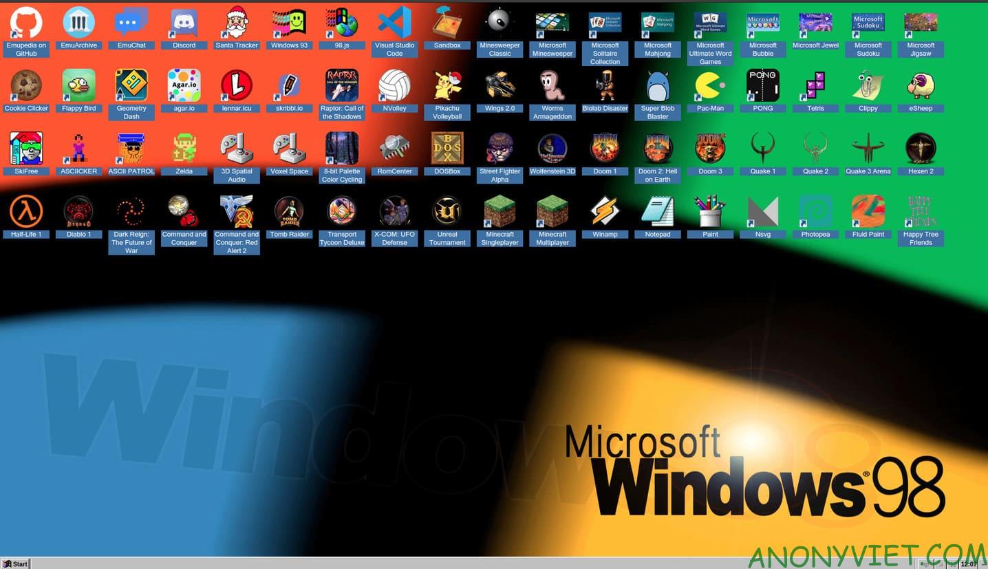
Task: Open the RomCenter icon
Action: coord(395,149)
